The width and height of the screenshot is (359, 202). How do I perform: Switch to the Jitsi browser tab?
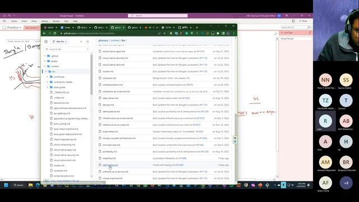coord(185,27)
